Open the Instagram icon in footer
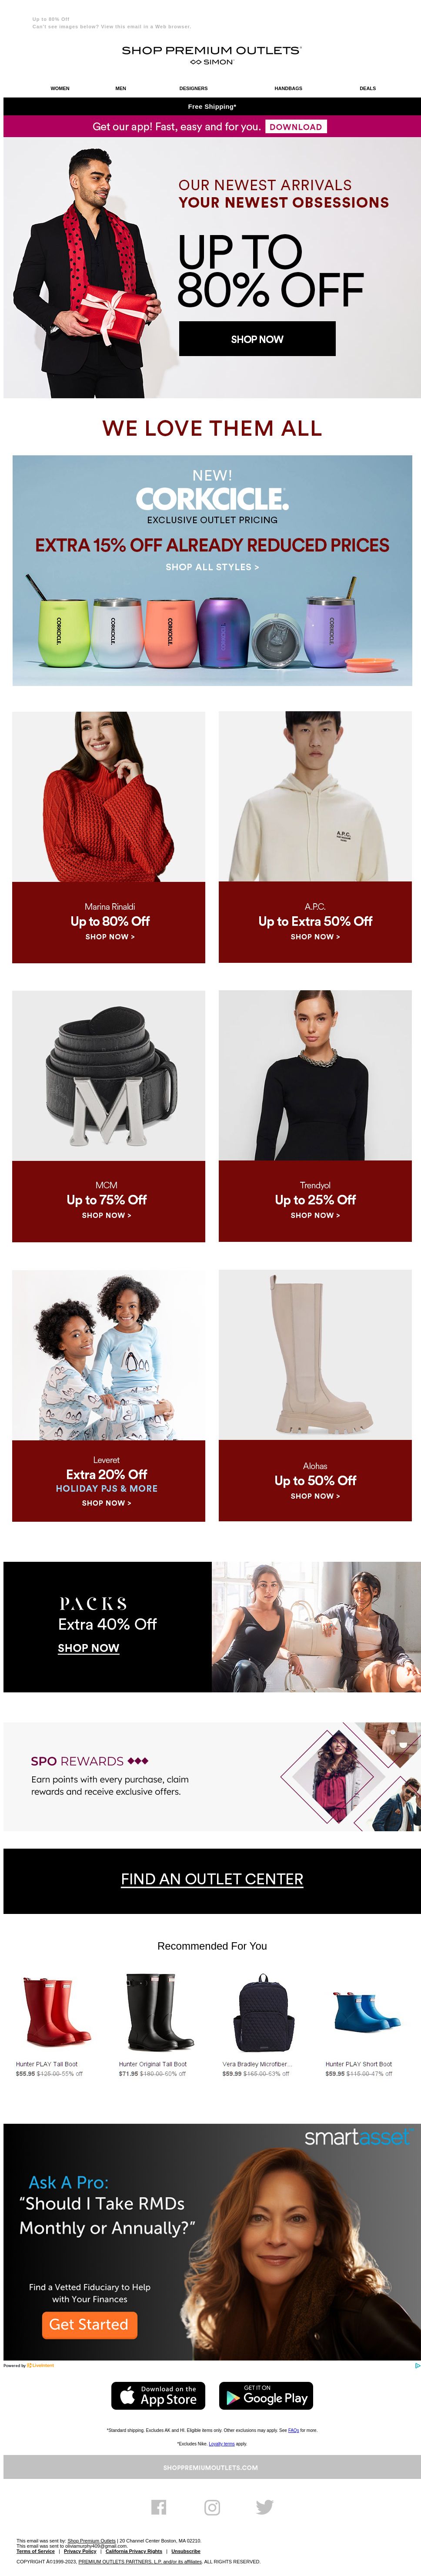 212,2506
